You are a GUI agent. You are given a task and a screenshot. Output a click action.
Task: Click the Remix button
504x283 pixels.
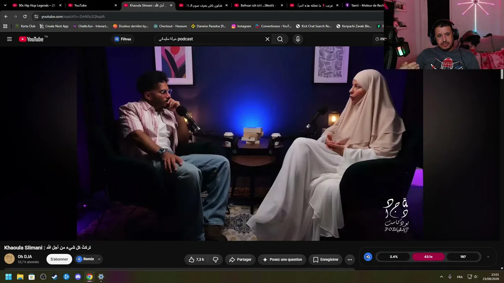click(x=85, y=259)
